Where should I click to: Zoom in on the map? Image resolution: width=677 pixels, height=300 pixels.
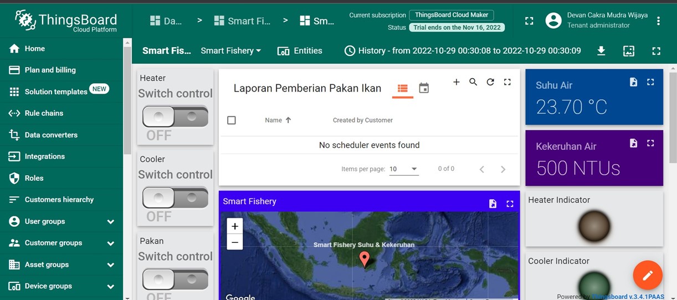click(235, 226)
